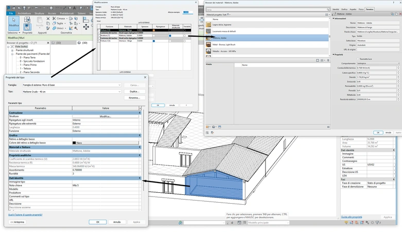Image resolution: width=402 pixels, height=232 pixels.
Task: Collapse the Proprietà section in Termica tab
Action: pos(334,55)
